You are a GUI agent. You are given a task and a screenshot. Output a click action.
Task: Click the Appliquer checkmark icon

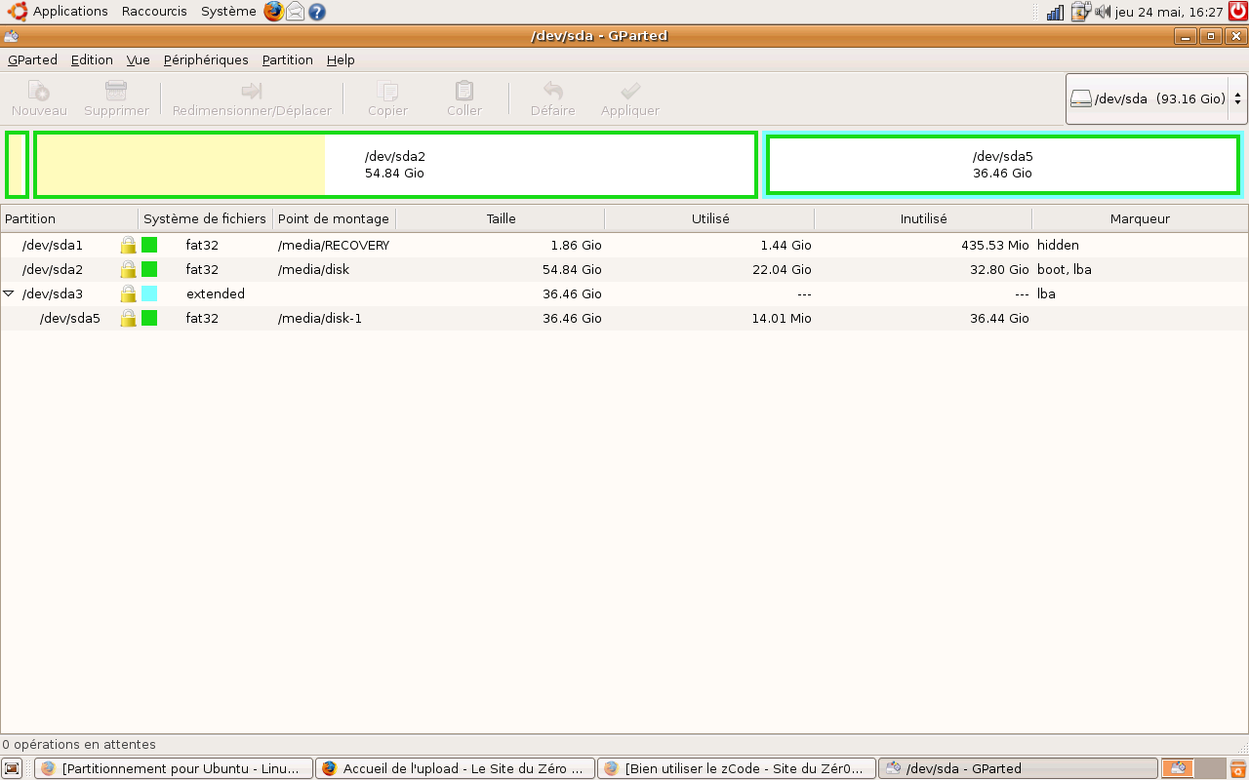[630, 92]
